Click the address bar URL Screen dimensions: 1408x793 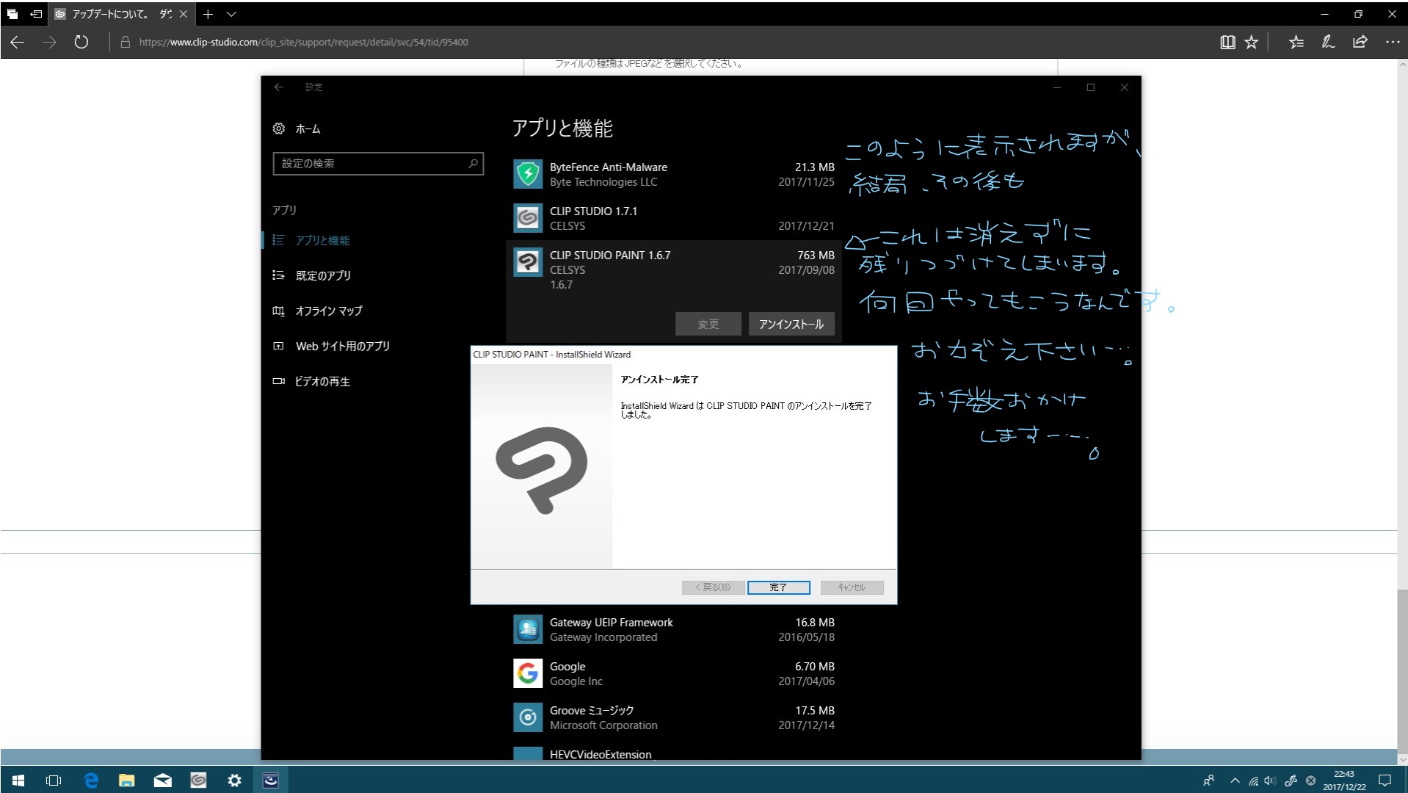click(x=304, y=42)
